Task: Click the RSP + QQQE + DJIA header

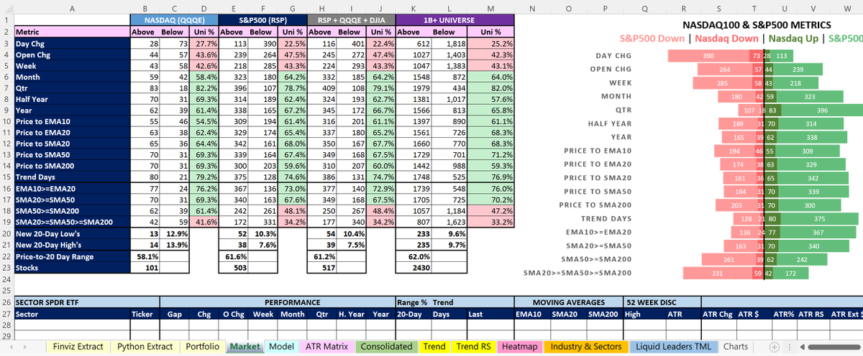Action: [x=350, y=20]
